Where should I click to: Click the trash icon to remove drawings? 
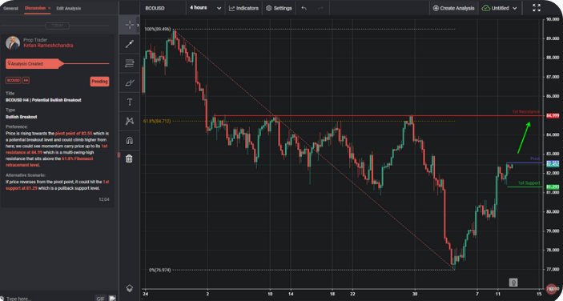coord(129,159)
